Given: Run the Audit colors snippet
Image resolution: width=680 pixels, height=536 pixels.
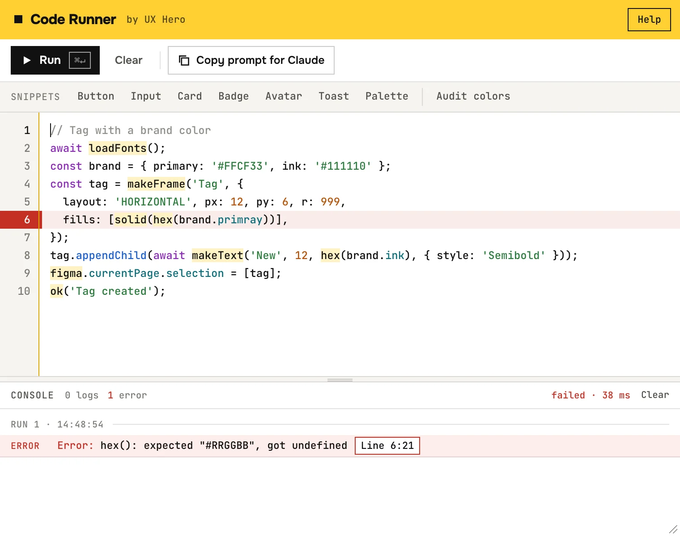Looking at the screenshot, I should 473,96.
